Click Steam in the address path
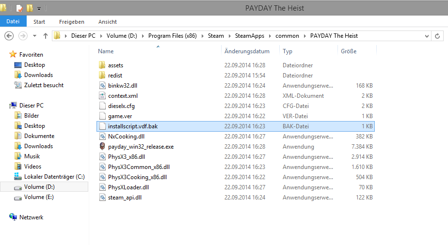The height and width of the screenshot is (245, 448). [216, 36]
